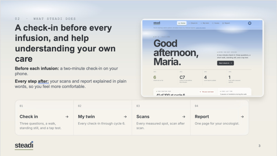Click the arrow on My twin card
Viewport: 277px width, 156px height.
125,117
